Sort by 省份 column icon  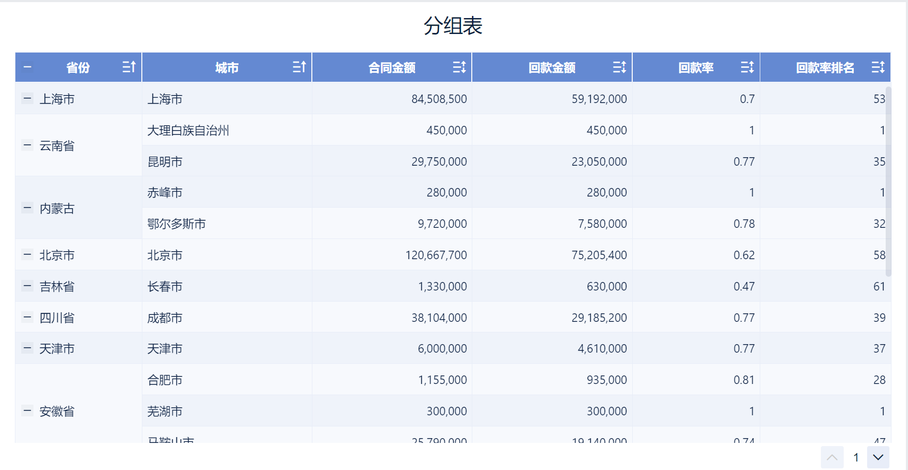[x=129, y=67]
